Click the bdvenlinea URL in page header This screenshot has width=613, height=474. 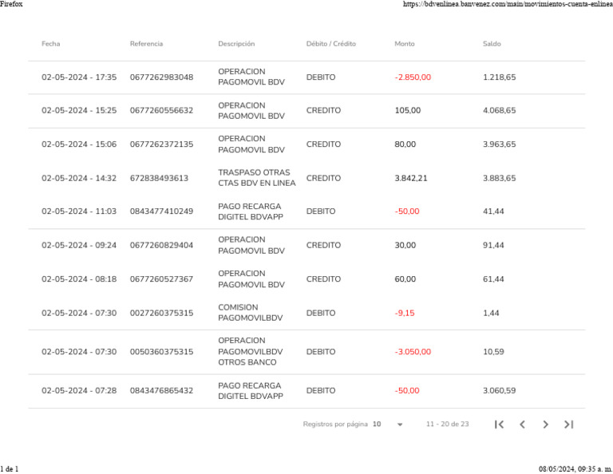pos(508,4)
